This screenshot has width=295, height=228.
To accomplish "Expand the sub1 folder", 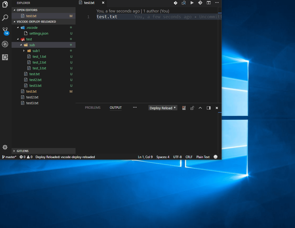I will click(x=24, y=51).
